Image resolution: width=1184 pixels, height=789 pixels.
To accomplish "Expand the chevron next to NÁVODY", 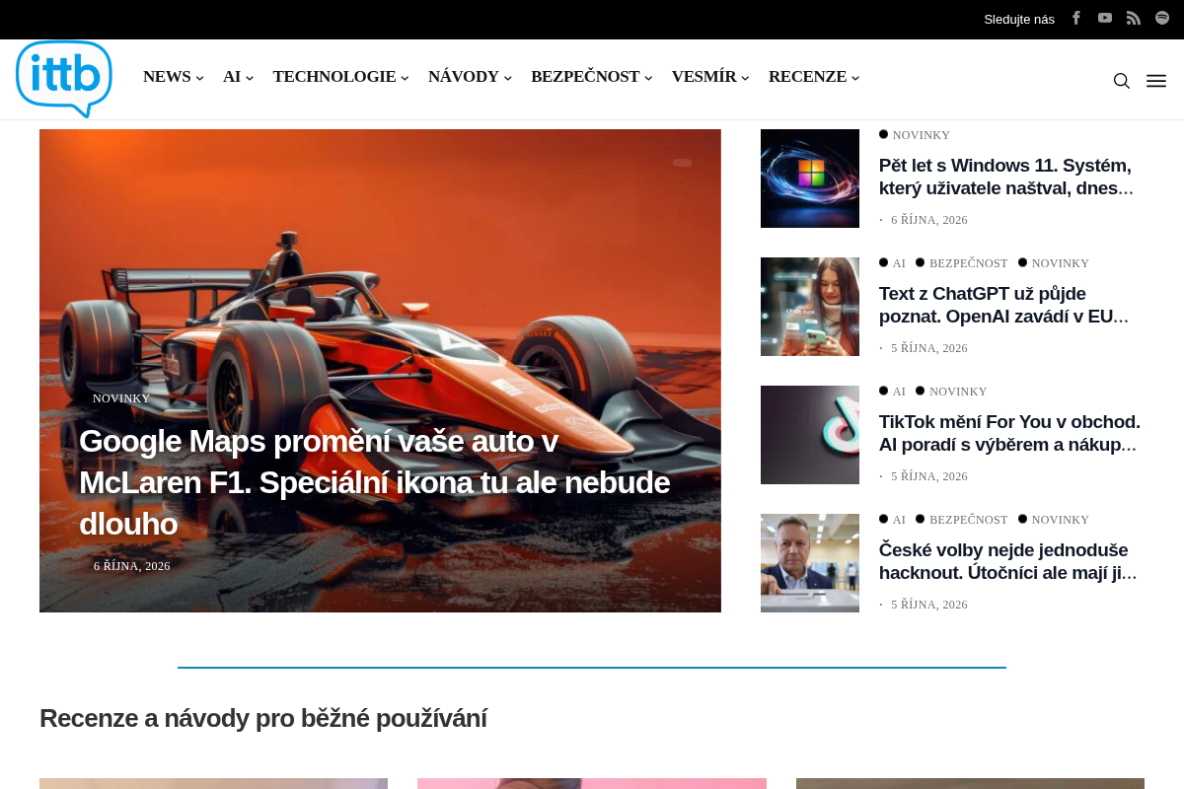I will 507,78.
